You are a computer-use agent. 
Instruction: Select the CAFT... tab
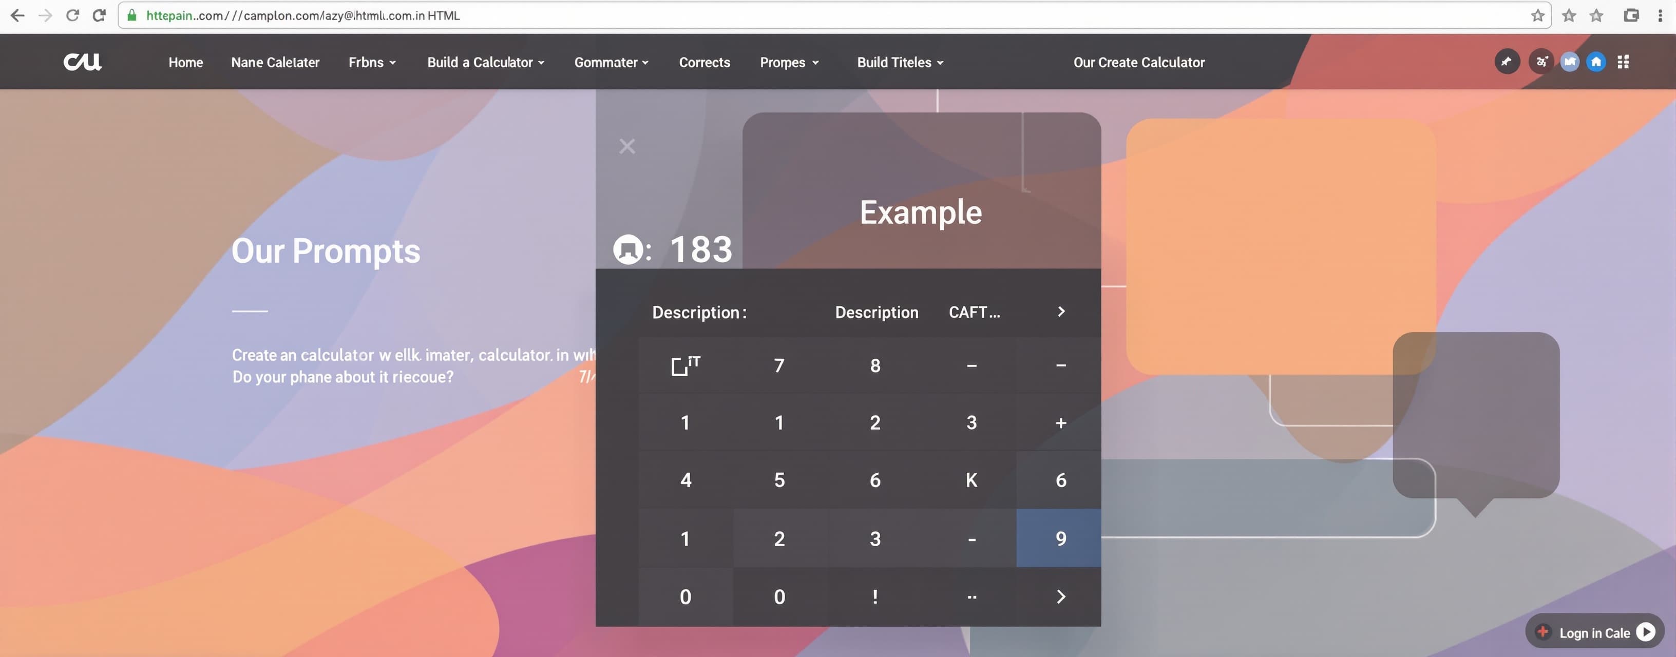click(x=974, y=312)
